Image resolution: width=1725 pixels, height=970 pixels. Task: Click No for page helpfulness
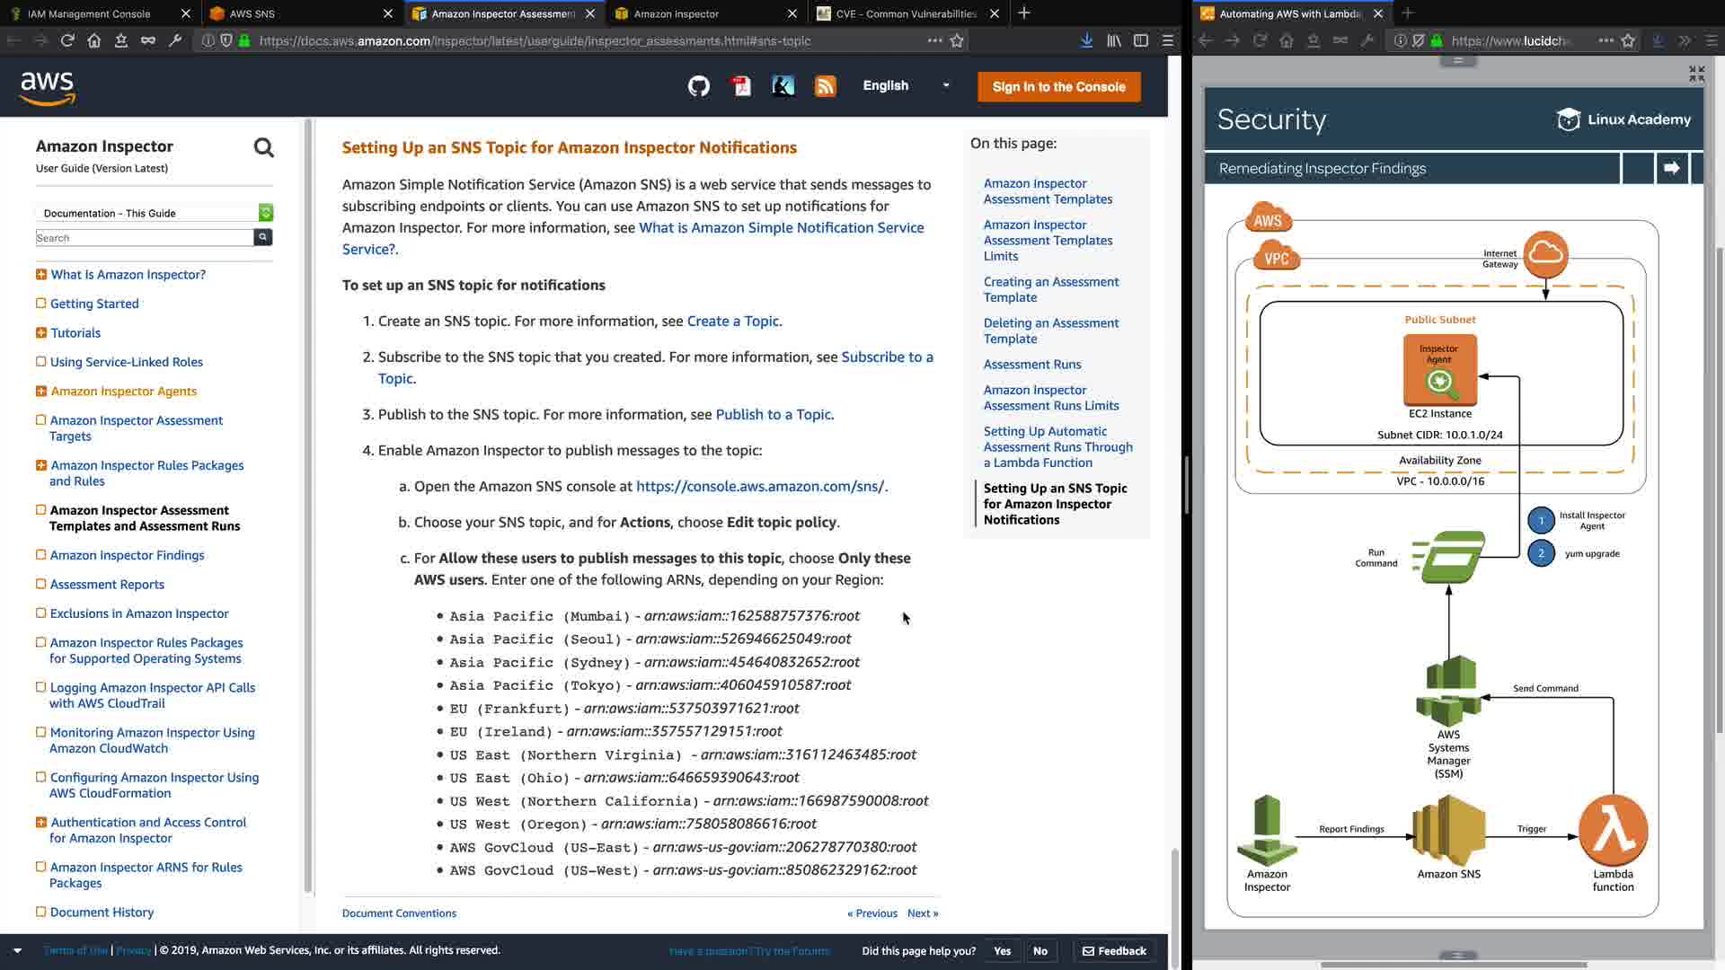[x=1040, y=951]
